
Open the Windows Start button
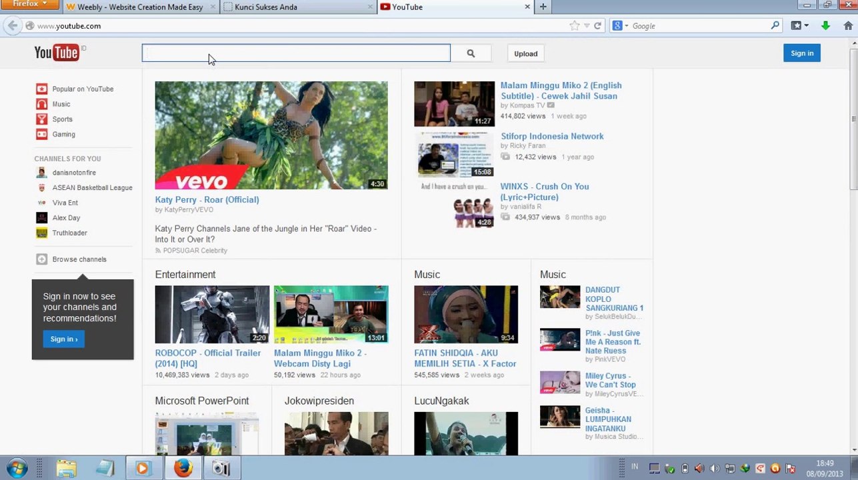[x=17, y=468]
